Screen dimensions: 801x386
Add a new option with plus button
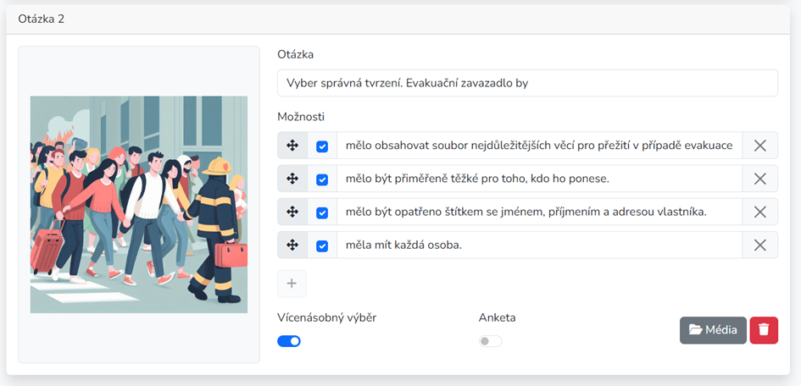[x=292, y=284]
